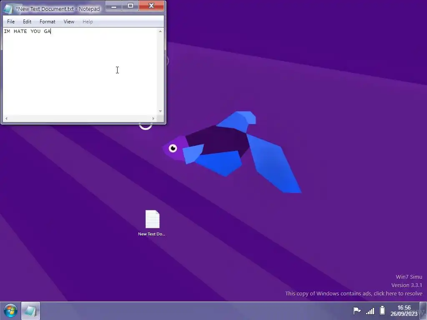Screen dimensions: 427x320
Task: Click the battery tray icon
Action: [x=383, y=310]
